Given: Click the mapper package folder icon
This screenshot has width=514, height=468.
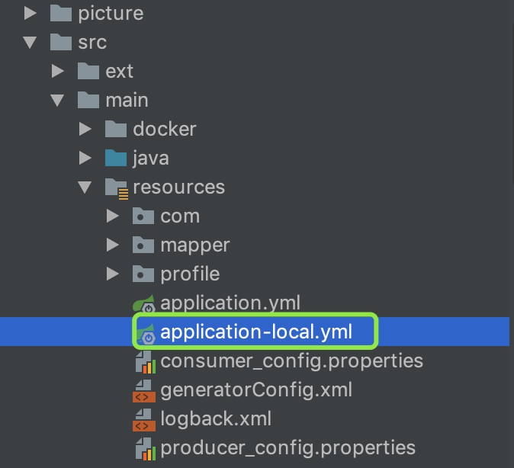Looking at the screenshot, I should point(143,245).
